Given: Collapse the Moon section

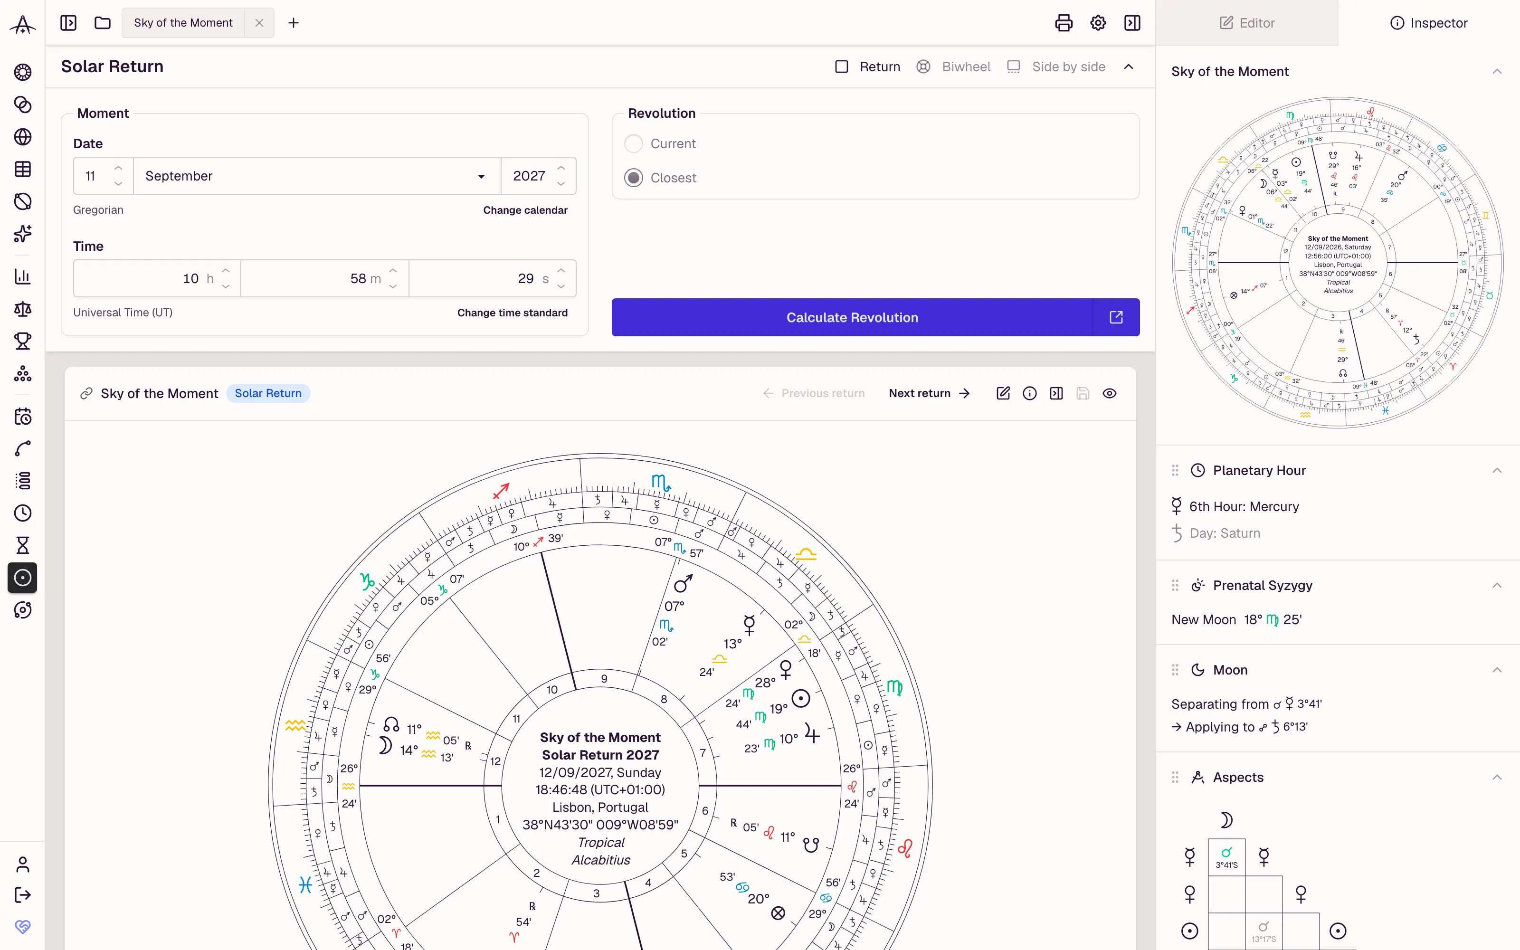Looking at the screenshot, I should [1497, 670].
